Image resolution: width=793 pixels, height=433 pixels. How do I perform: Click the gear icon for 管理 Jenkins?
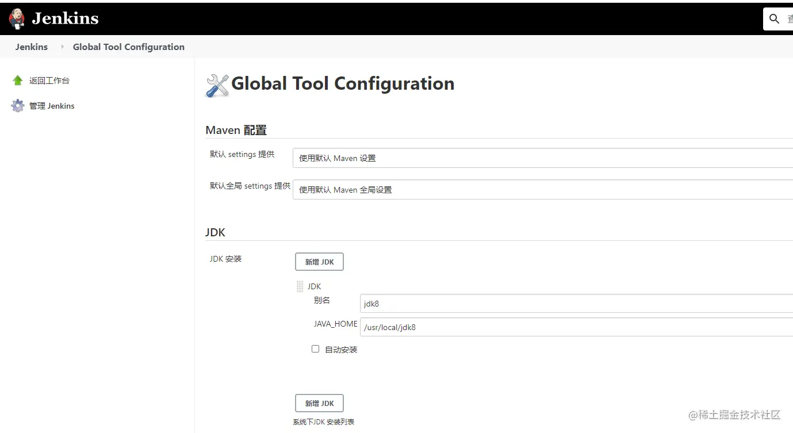point(18,106)
